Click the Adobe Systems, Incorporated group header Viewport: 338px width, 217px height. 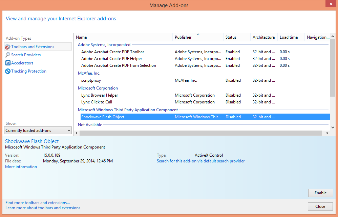[104, 45]
